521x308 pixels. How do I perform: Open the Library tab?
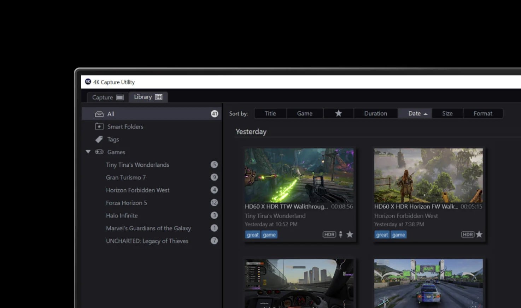click(x=148, y=97)
